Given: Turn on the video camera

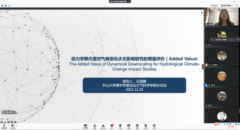Looking at the screenshot, I should (x=13, y=125).
